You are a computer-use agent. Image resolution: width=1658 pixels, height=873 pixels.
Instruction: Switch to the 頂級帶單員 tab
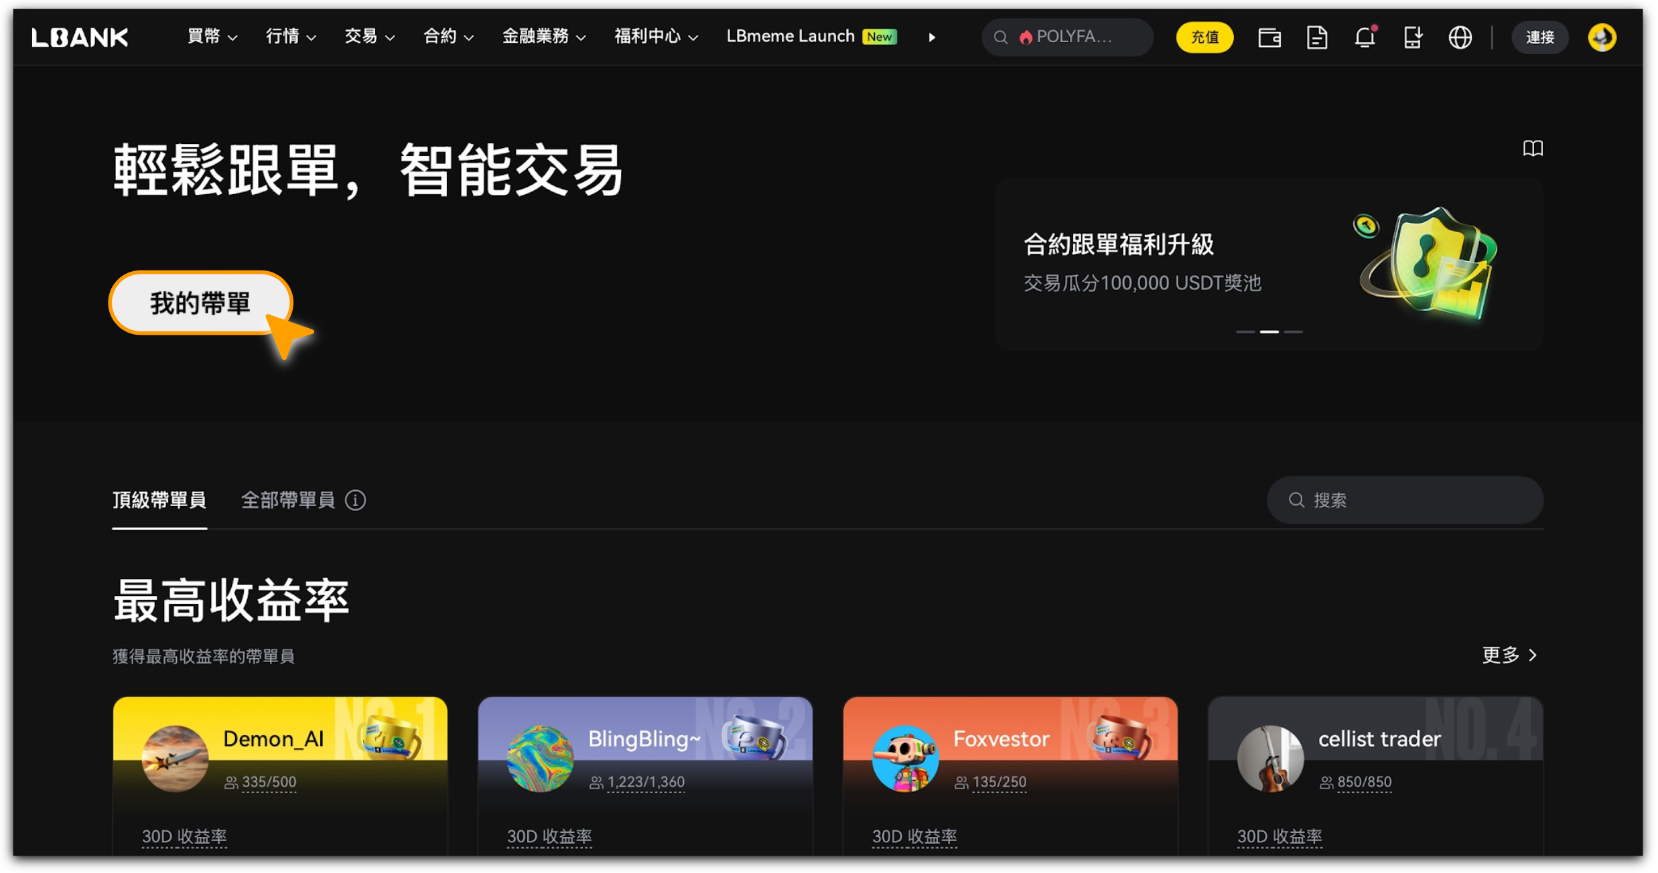click(159, 500)
